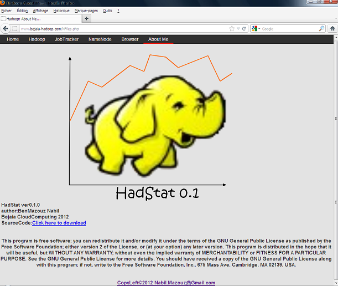
Task: Open the Marque-pages menu
Action: [86, 11]
